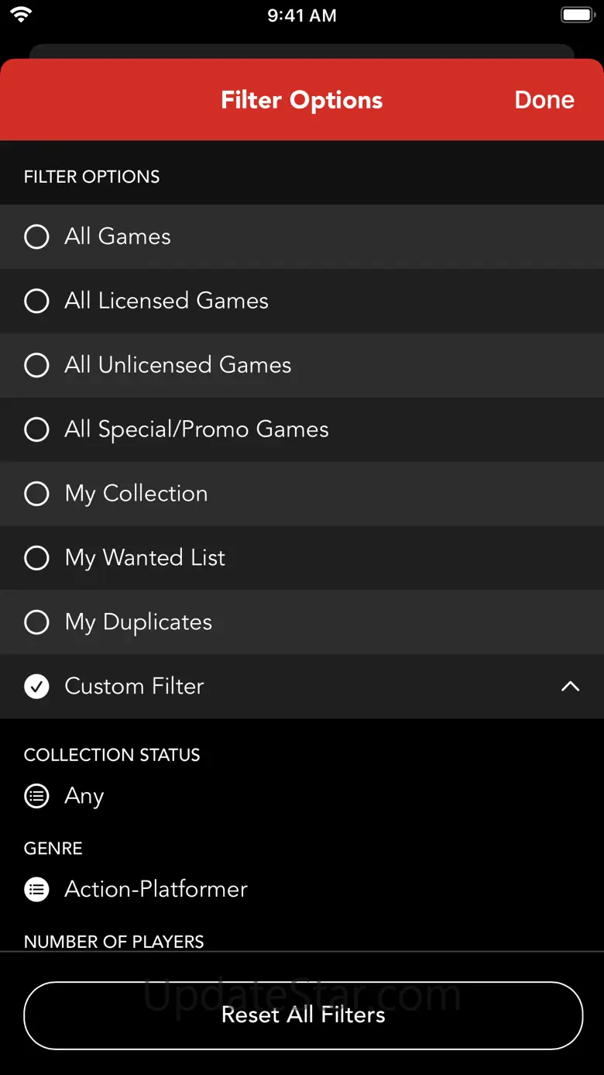Collapse the Custom Filter section chevron
The height and width of the screenshot is (1075, 604).
coord(570,686)
